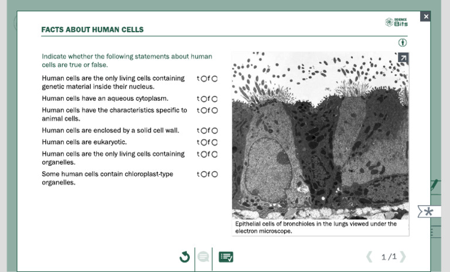This screenshot has width=450, height=272.
Task: Mark 'aqueous cytoplasm' statement as false
Action: [x=214, y=99]
